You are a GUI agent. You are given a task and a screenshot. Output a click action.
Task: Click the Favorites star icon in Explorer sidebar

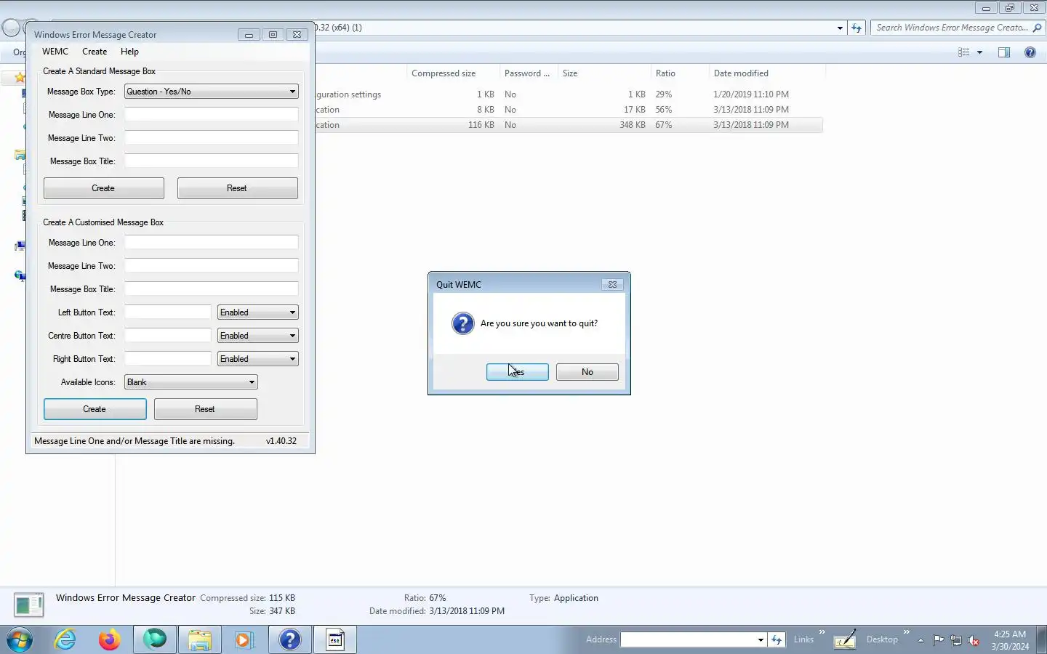coord(20,77)
